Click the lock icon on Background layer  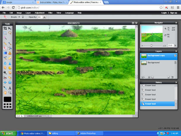point(175,63)
